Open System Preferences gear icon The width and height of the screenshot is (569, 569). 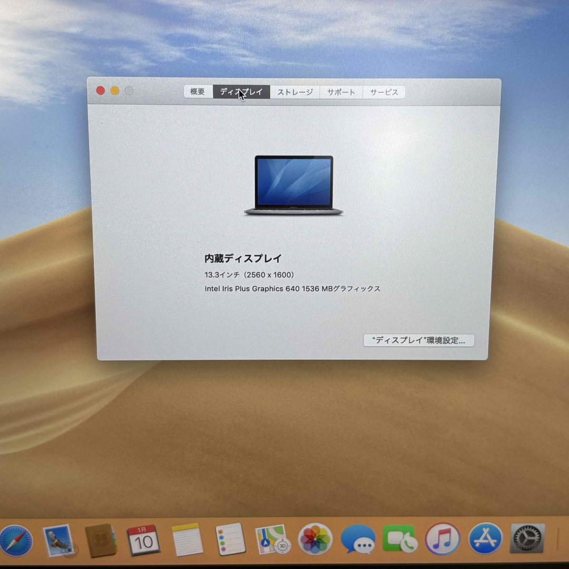[x=527, y=538]
